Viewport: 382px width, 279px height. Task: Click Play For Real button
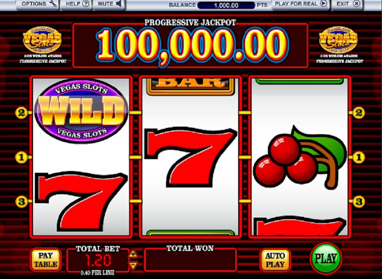click(x=301, y=4)
